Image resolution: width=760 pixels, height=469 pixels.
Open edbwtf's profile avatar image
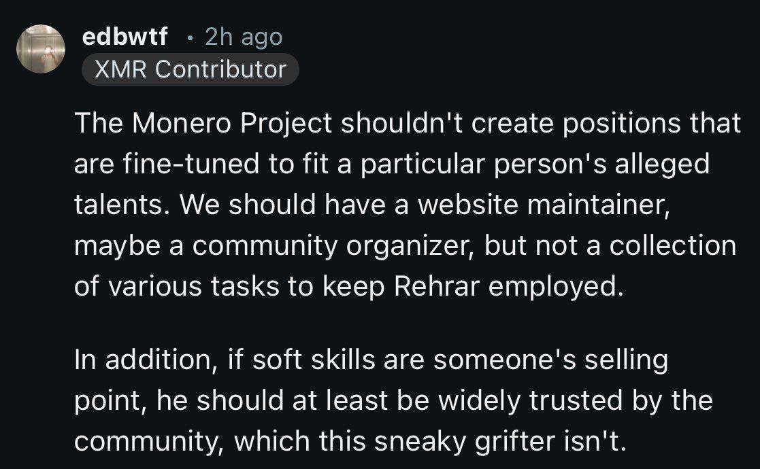(41, 49)
